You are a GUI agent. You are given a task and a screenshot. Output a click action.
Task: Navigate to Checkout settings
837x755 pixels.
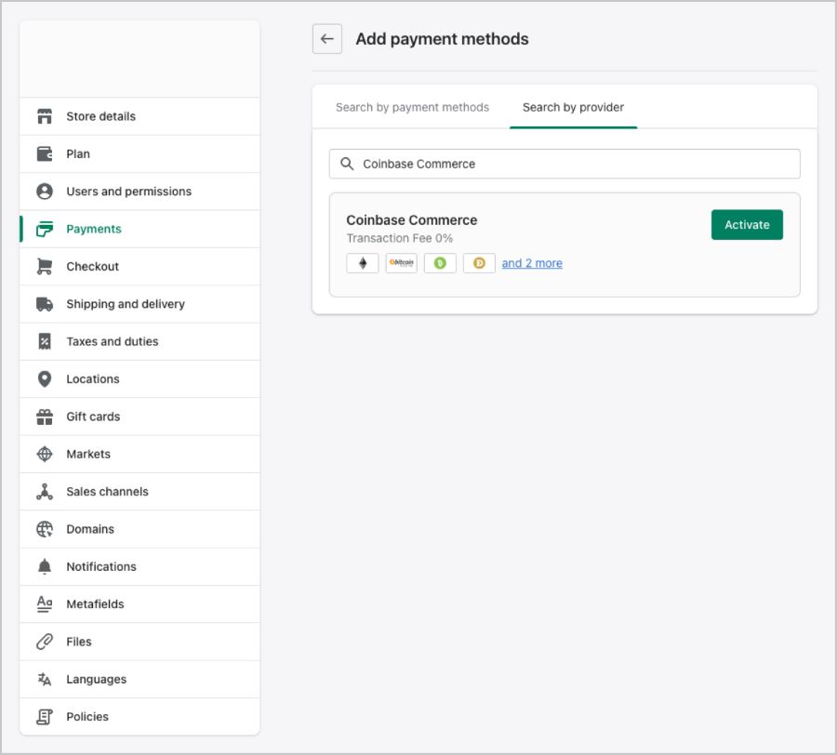(x=139, y=266)
